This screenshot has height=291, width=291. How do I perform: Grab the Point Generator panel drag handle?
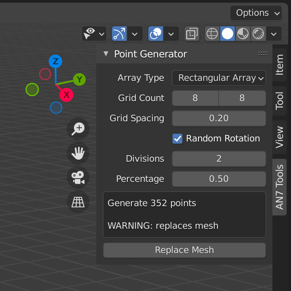263,54
